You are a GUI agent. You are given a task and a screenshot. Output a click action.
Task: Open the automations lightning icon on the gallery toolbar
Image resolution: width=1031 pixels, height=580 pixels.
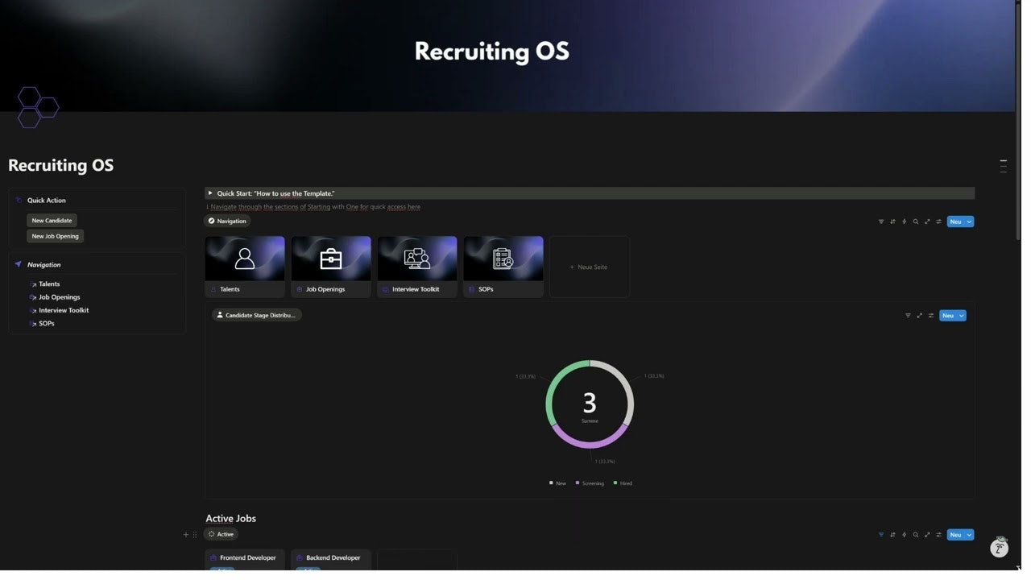click(904, 222)
